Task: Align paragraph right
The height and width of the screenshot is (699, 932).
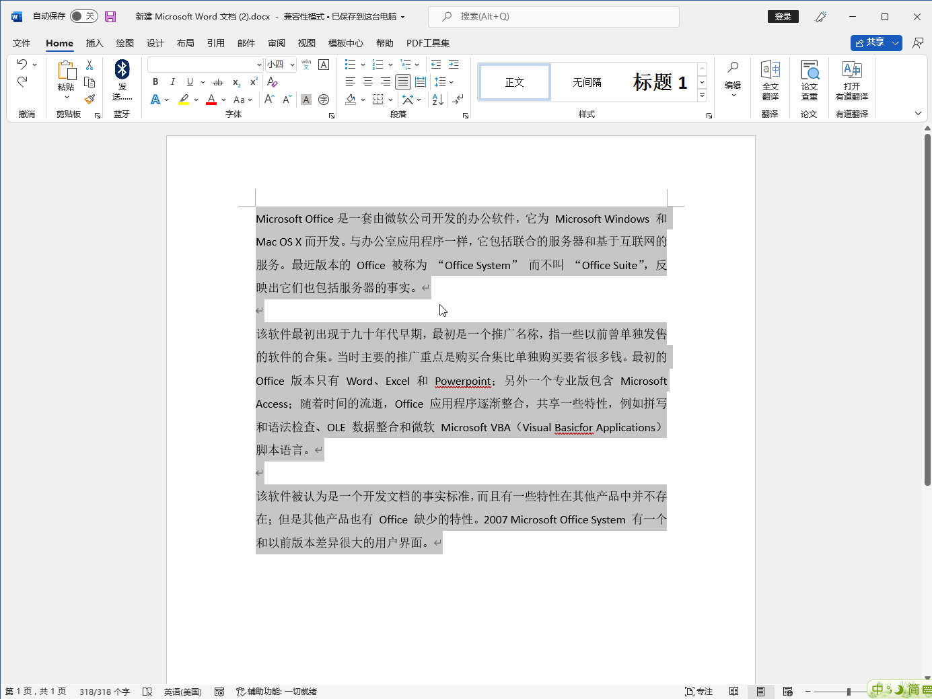Action: (386, 82)
